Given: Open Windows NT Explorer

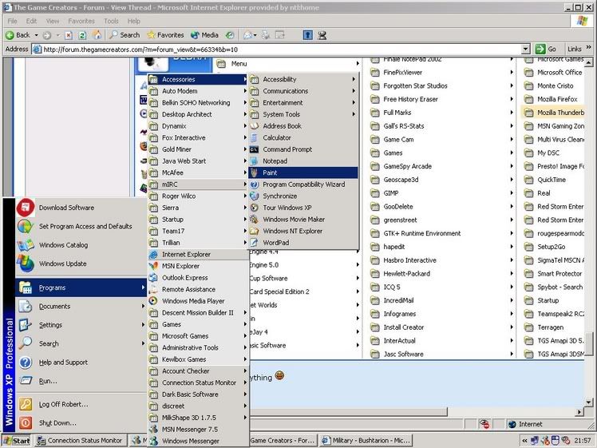Looking at the screenshot, I should click(x=303, y=231).
